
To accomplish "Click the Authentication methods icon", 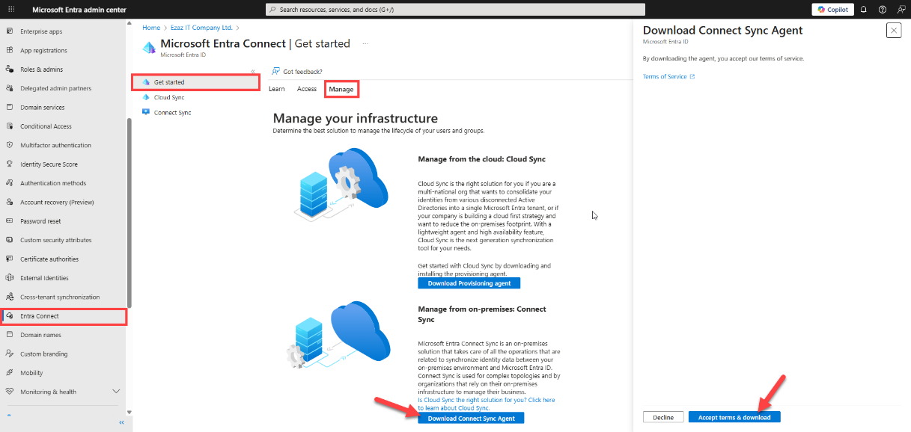I will tap(9, 183).
